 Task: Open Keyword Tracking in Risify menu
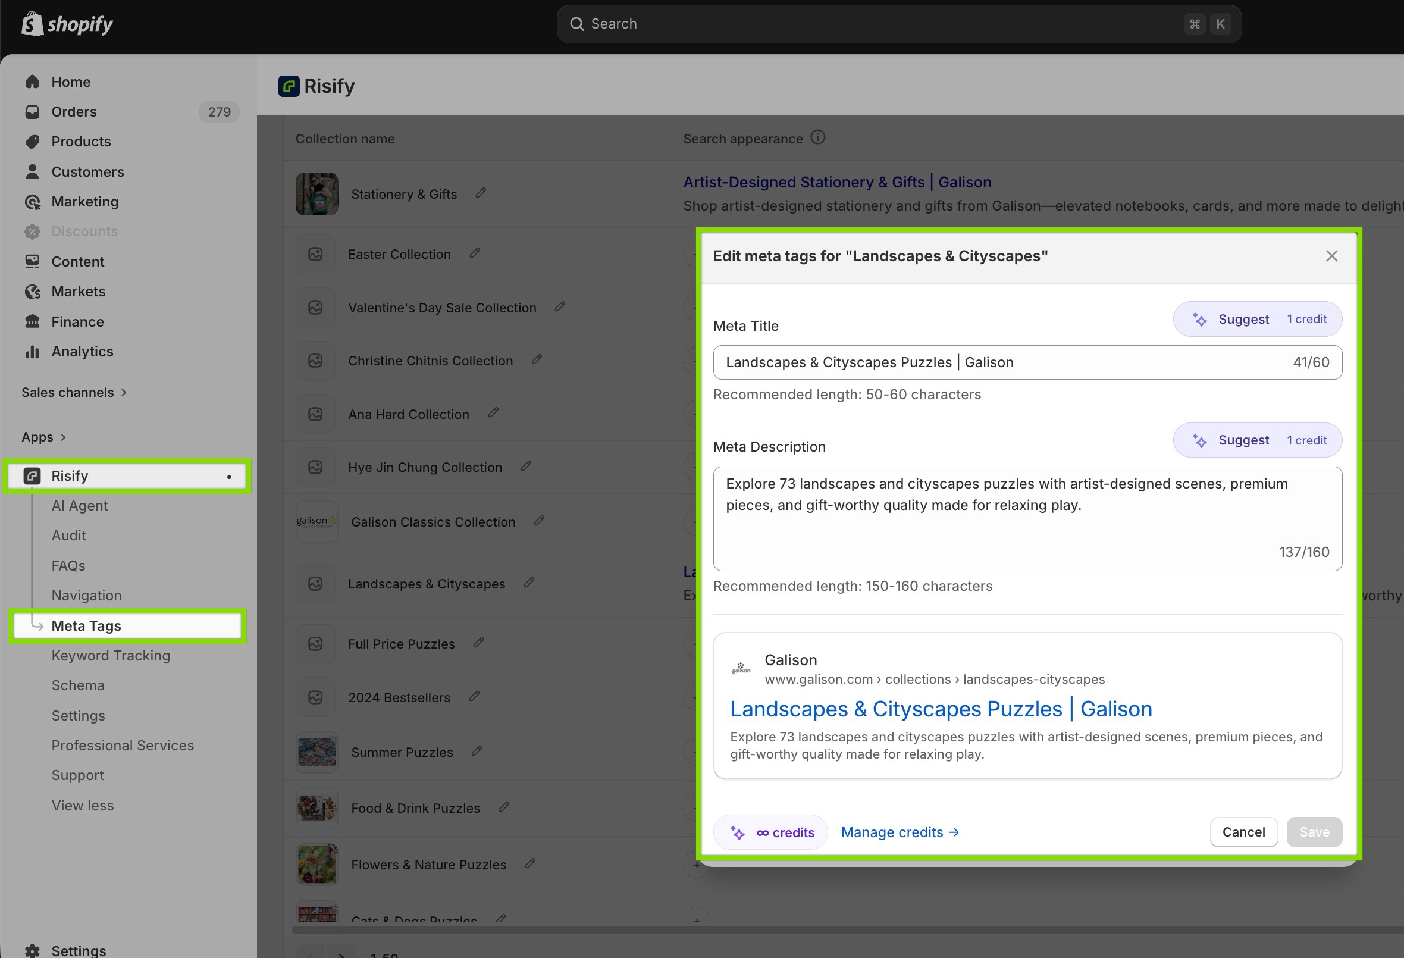pos(111,656)
